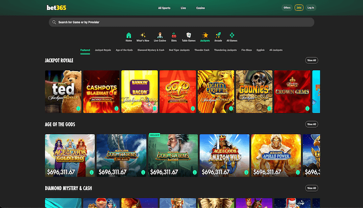Click the Age of the Gods section heading

(x=60, y=125)
